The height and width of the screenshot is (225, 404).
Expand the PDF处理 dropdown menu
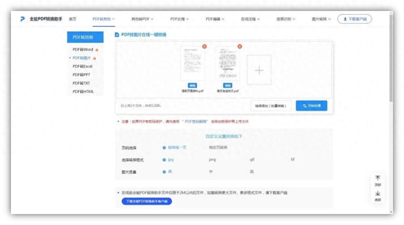point(179,19)
